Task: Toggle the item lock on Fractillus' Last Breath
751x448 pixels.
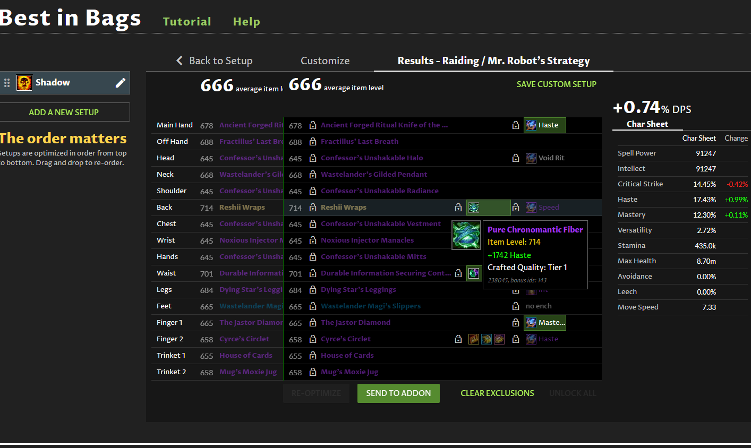Action: click(x=313, y=142)
